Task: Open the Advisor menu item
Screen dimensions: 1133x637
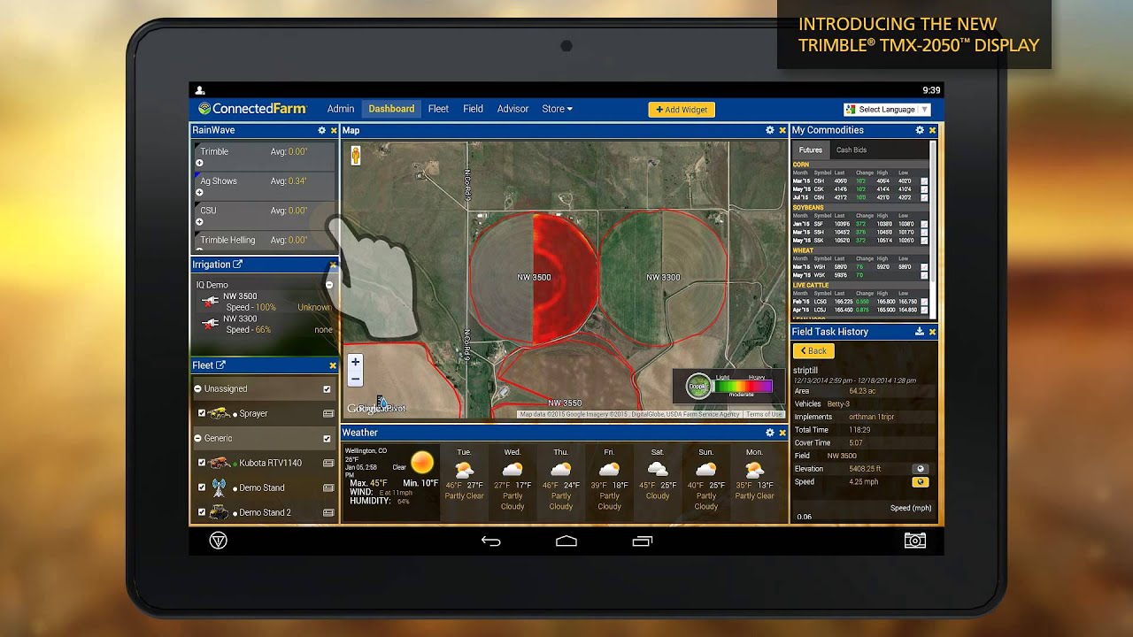Action: coord(513,109)
